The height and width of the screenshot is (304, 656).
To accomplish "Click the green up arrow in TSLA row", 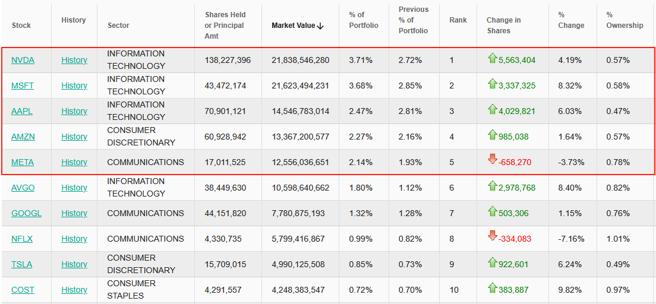I will [x=492, y=262].
